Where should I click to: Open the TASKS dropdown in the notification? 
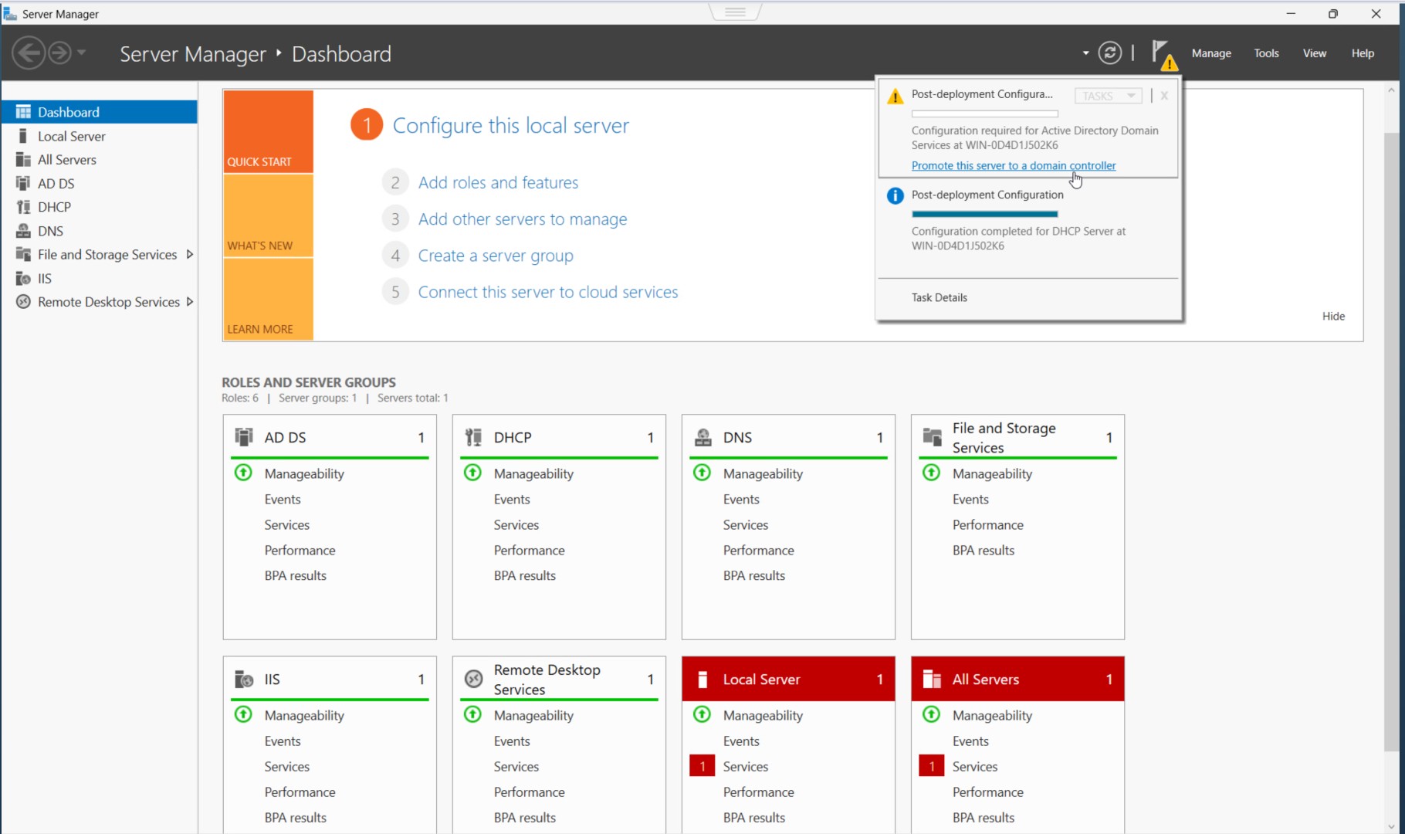point(1108,96)
